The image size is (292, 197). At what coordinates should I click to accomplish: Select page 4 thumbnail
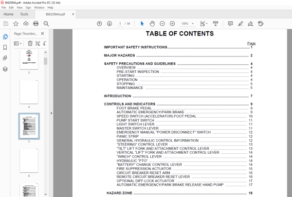(x=29, y=92)
